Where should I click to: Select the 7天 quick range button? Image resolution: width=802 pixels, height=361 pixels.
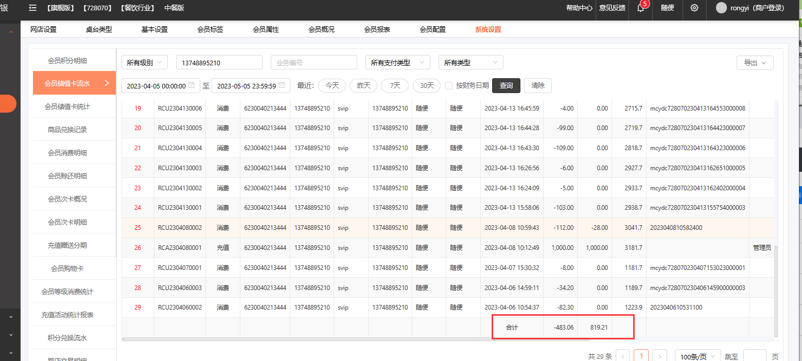tap(395, 86)
